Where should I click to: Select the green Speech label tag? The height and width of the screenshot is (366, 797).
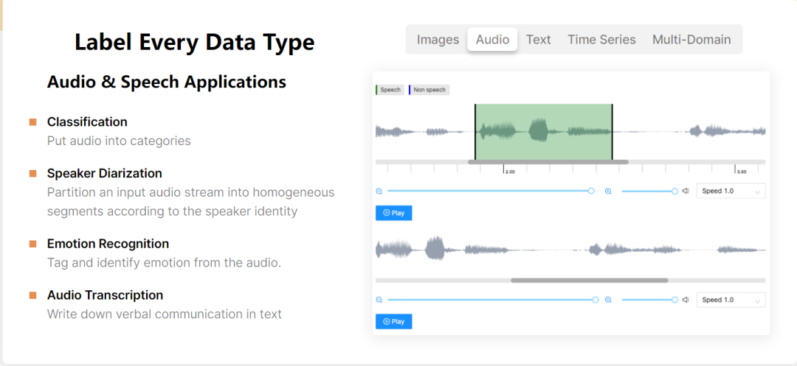390,90
